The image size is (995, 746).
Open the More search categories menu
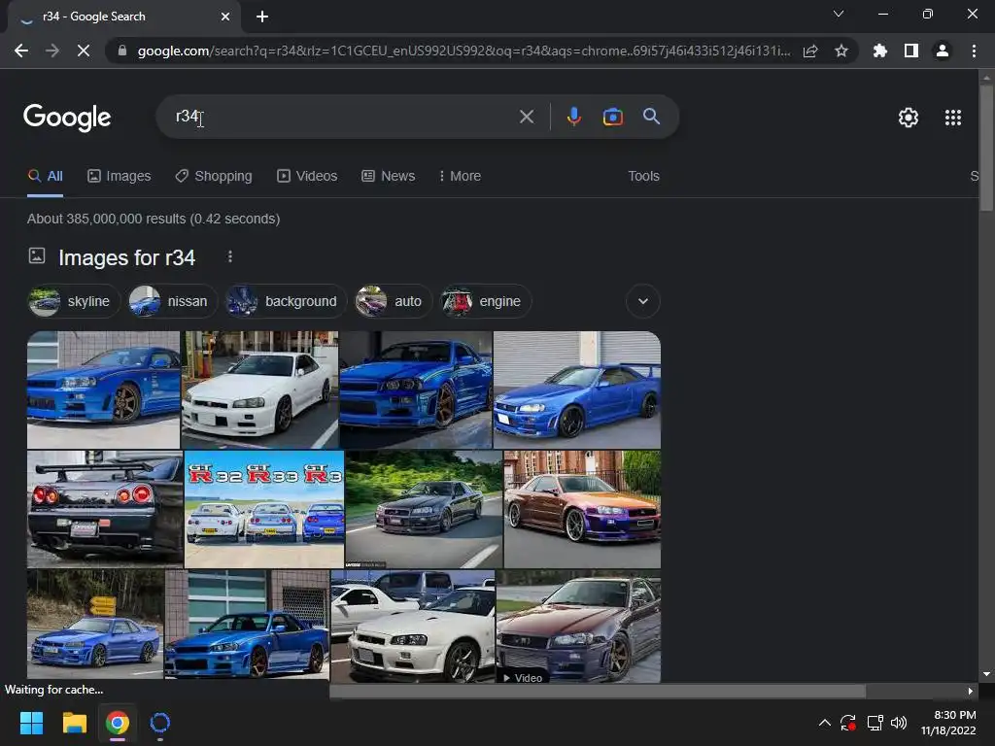[x=460, y=177]
